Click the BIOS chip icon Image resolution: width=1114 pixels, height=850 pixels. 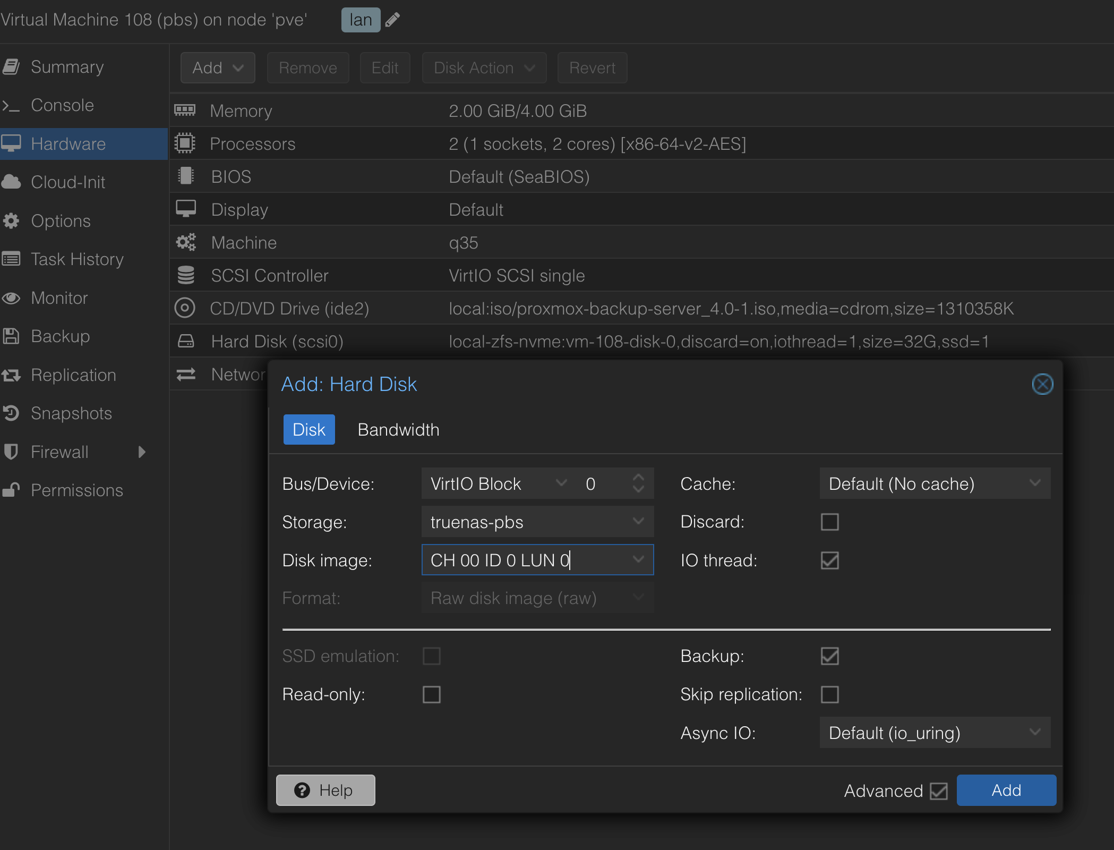[186, 176]
